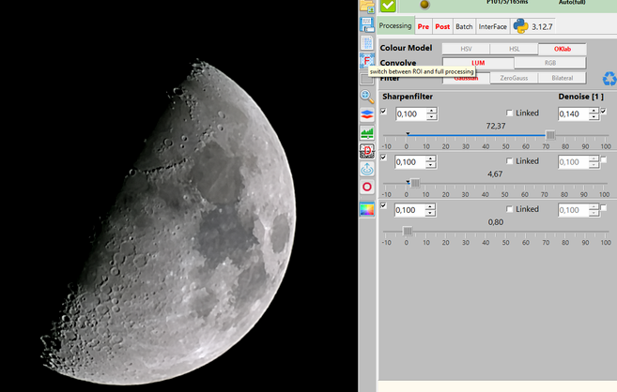Click the open folder icon
Screen dimensions: 617x392
(367, 7)
